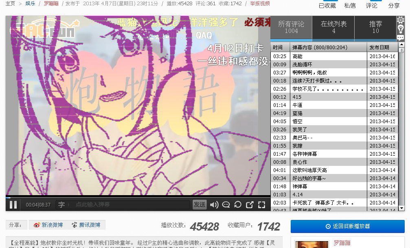The width and height of the screenshot is (410, 248).
Task: Select danmaku row 我哭了
Action: (x=334, y=129)
